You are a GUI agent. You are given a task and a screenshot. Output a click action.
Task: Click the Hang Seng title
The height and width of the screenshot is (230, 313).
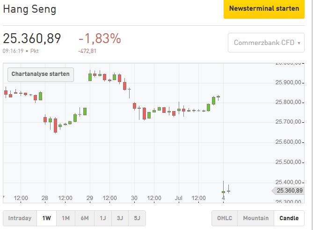[29, 9]
